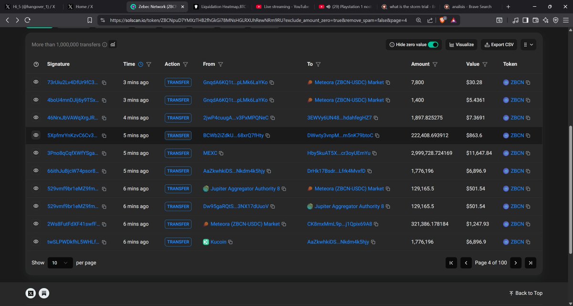Toggle eye for 73rUiu2Lv4DfUr9fC3 row
This screenshot has width=573, height=306.
click(x=36, y=83)
